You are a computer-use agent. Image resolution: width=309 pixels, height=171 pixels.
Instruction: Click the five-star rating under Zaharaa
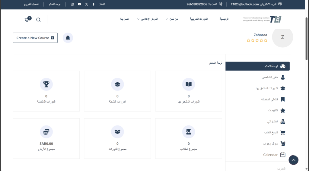[x=257, y=40]
